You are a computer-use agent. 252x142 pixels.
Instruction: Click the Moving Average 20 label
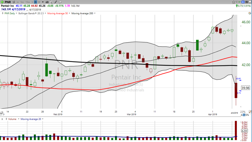31,119
